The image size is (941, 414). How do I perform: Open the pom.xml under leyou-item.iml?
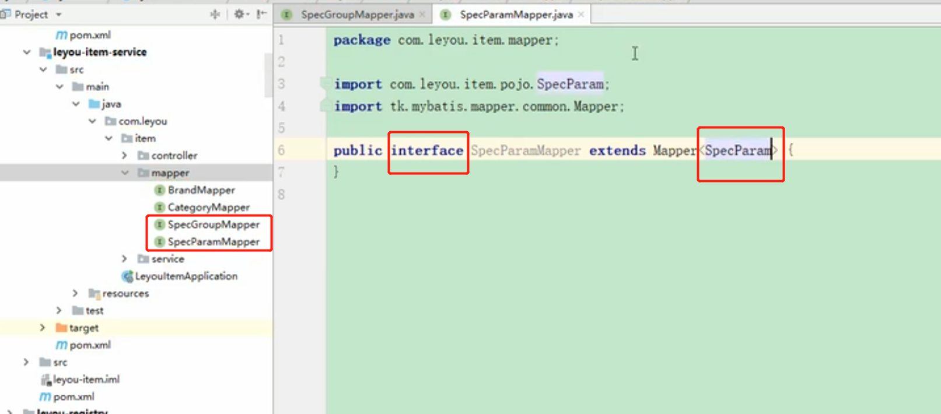74,397
